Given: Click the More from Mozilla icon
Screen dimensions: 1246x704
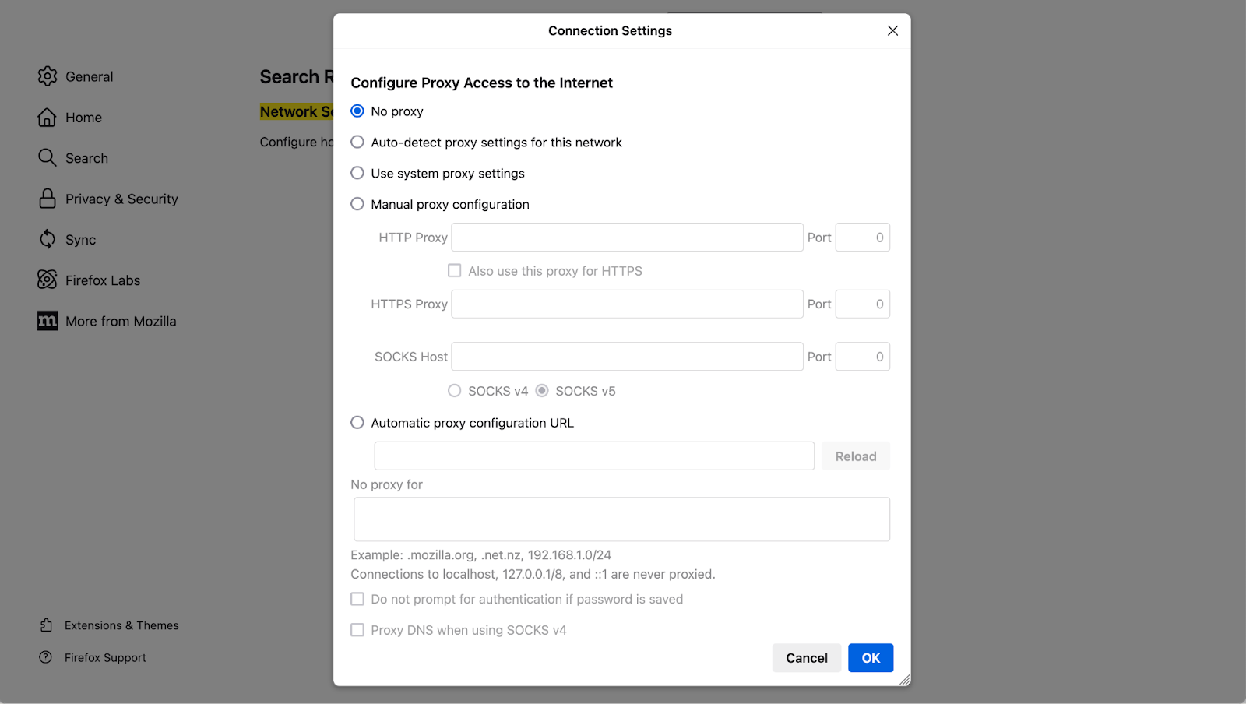Looking at the screenshot, I should tap(48, 321).
